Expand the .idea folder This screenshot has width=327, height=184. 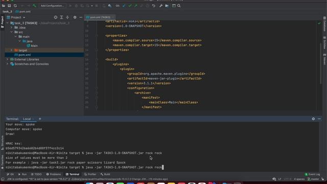pyautogui.click(x=11, y=28)
